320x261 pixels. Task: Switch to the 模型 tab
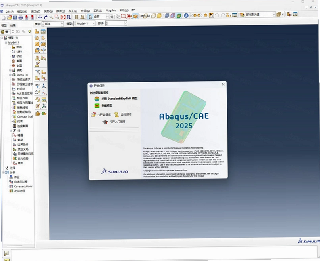4,25
